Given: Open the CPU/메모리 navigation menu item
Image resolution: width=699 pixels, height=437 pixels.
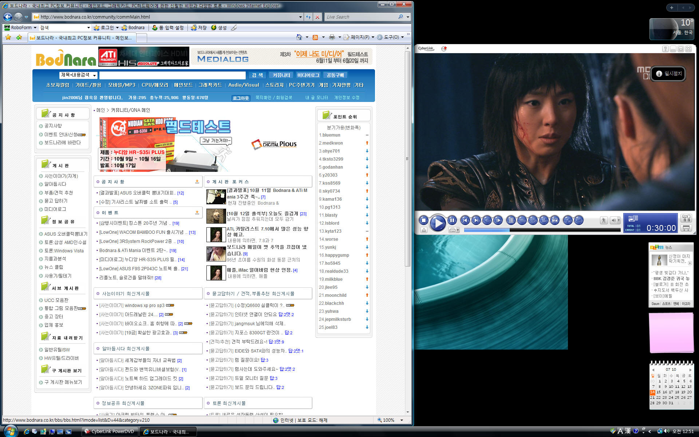Looking at the screenshot, I should tap(155, 85).
